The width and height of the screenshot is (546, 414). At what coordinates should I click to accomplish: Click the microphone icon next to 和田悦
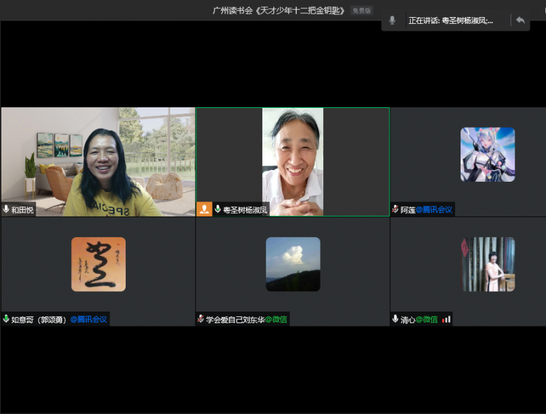coord(7,210)
